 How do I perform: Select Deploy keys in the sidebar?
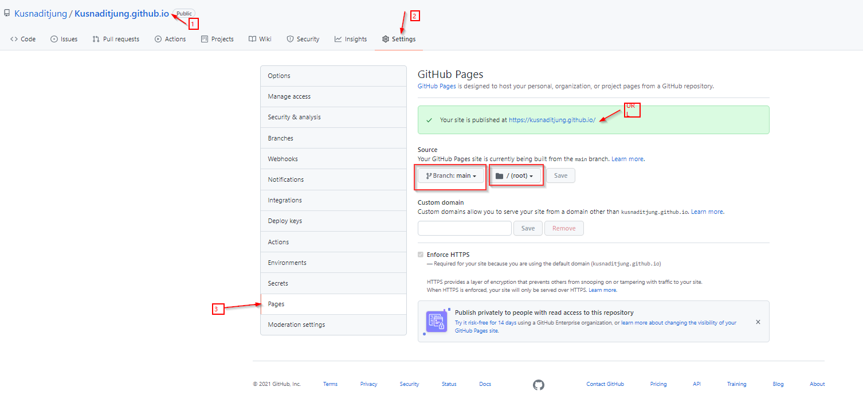click(334, 221)
